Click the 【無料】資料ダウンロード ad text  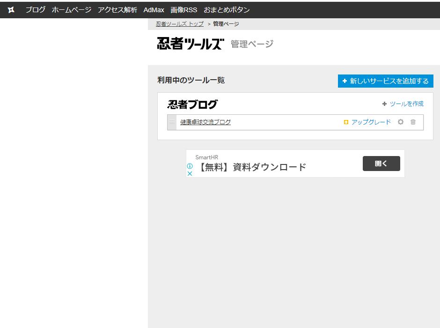(252, 167)
